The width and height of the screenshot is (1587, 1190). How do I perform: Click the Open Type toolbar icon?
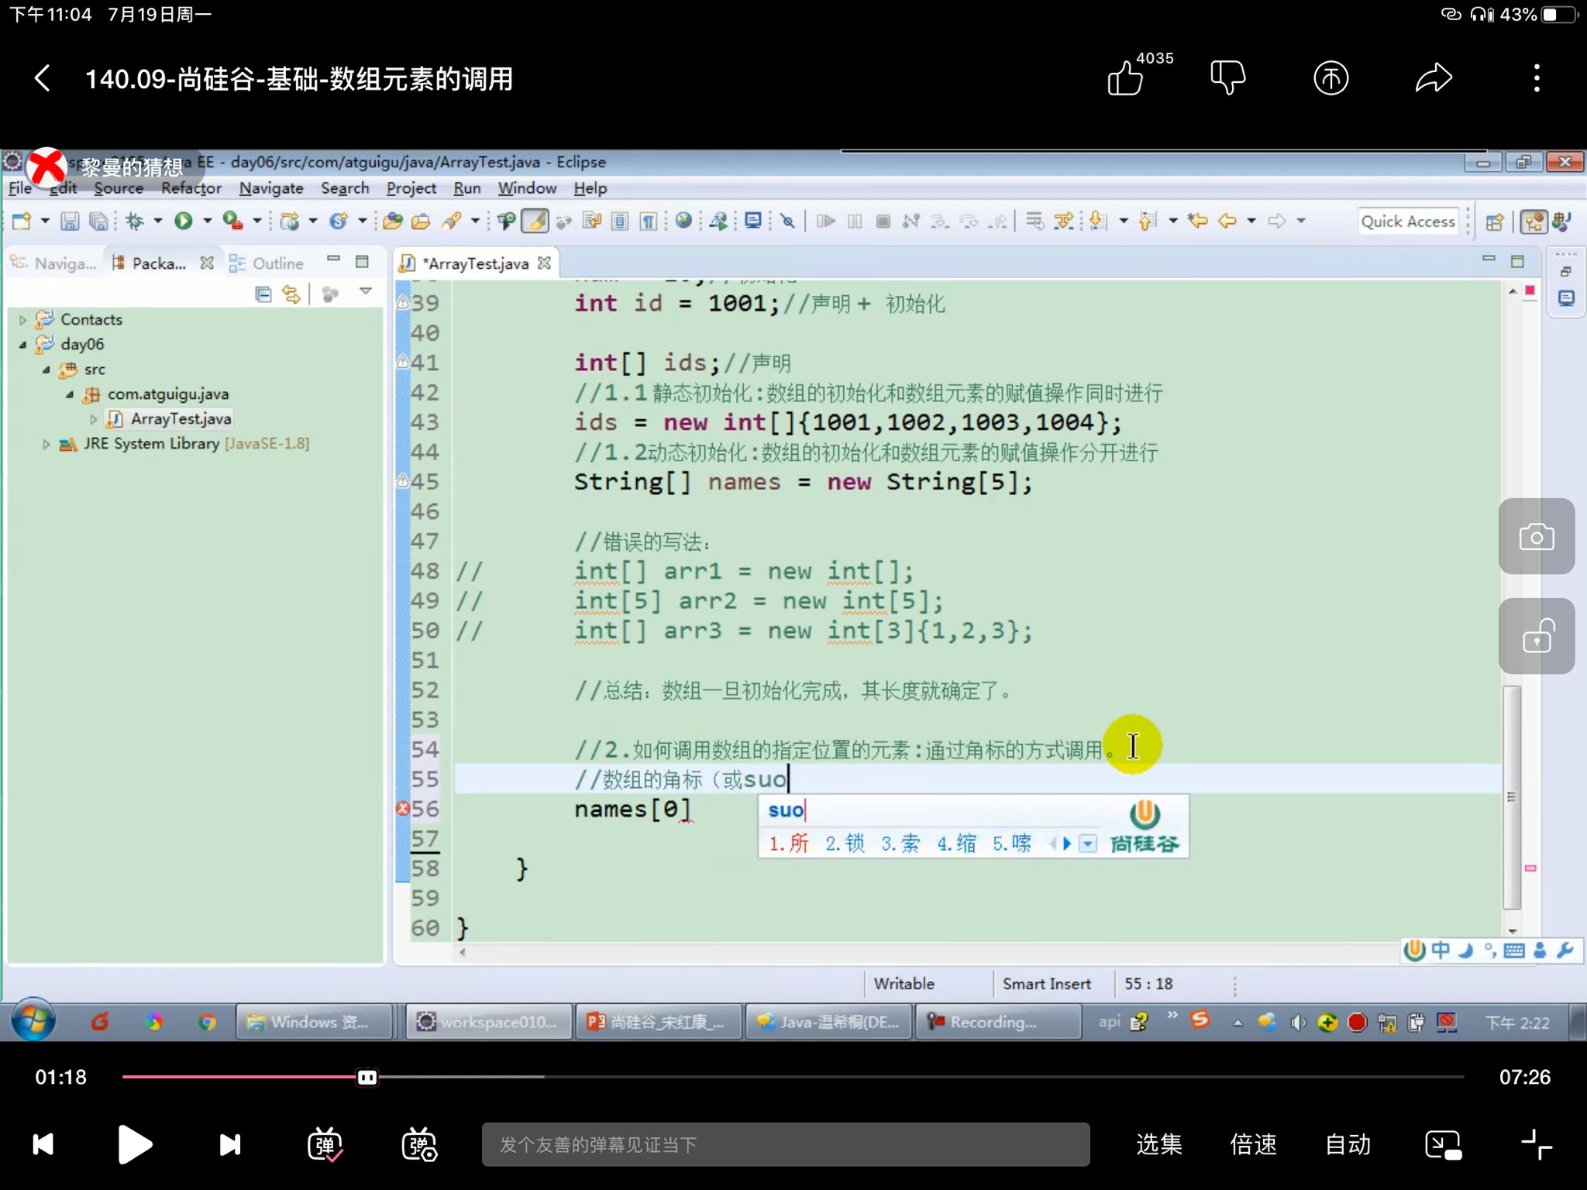393,222
